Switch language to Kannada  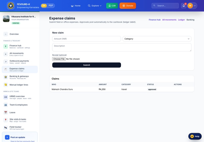click(x=51, y=6)
